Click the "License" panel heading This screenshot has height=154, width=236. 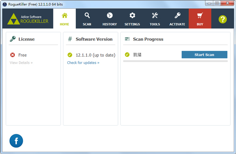26,39
